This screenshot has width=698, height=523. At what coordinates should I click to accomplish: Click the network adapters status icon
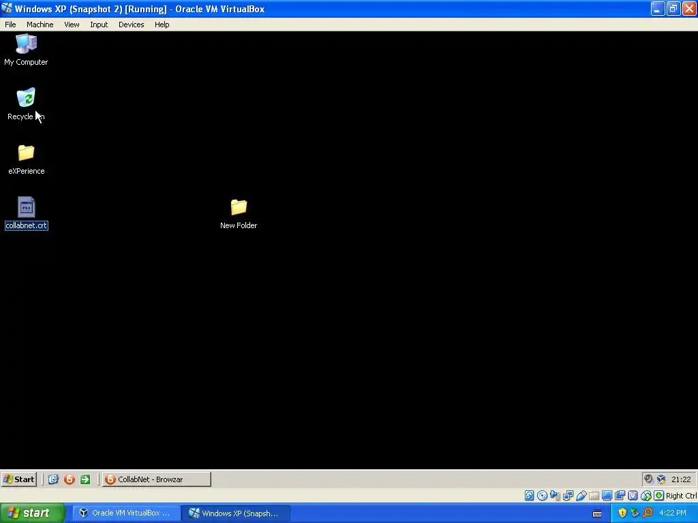[x=568, y=496]
